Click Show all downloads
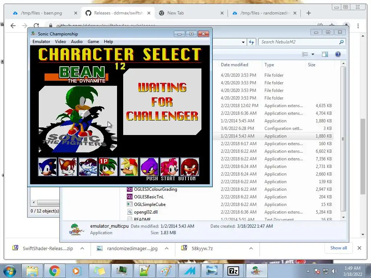 (x=339, y=248)
